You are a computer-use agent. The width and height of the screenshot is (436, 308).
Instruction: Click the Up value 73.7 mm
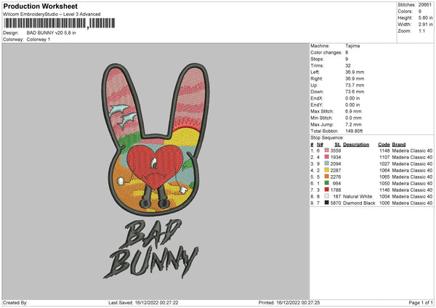point(355,85)
